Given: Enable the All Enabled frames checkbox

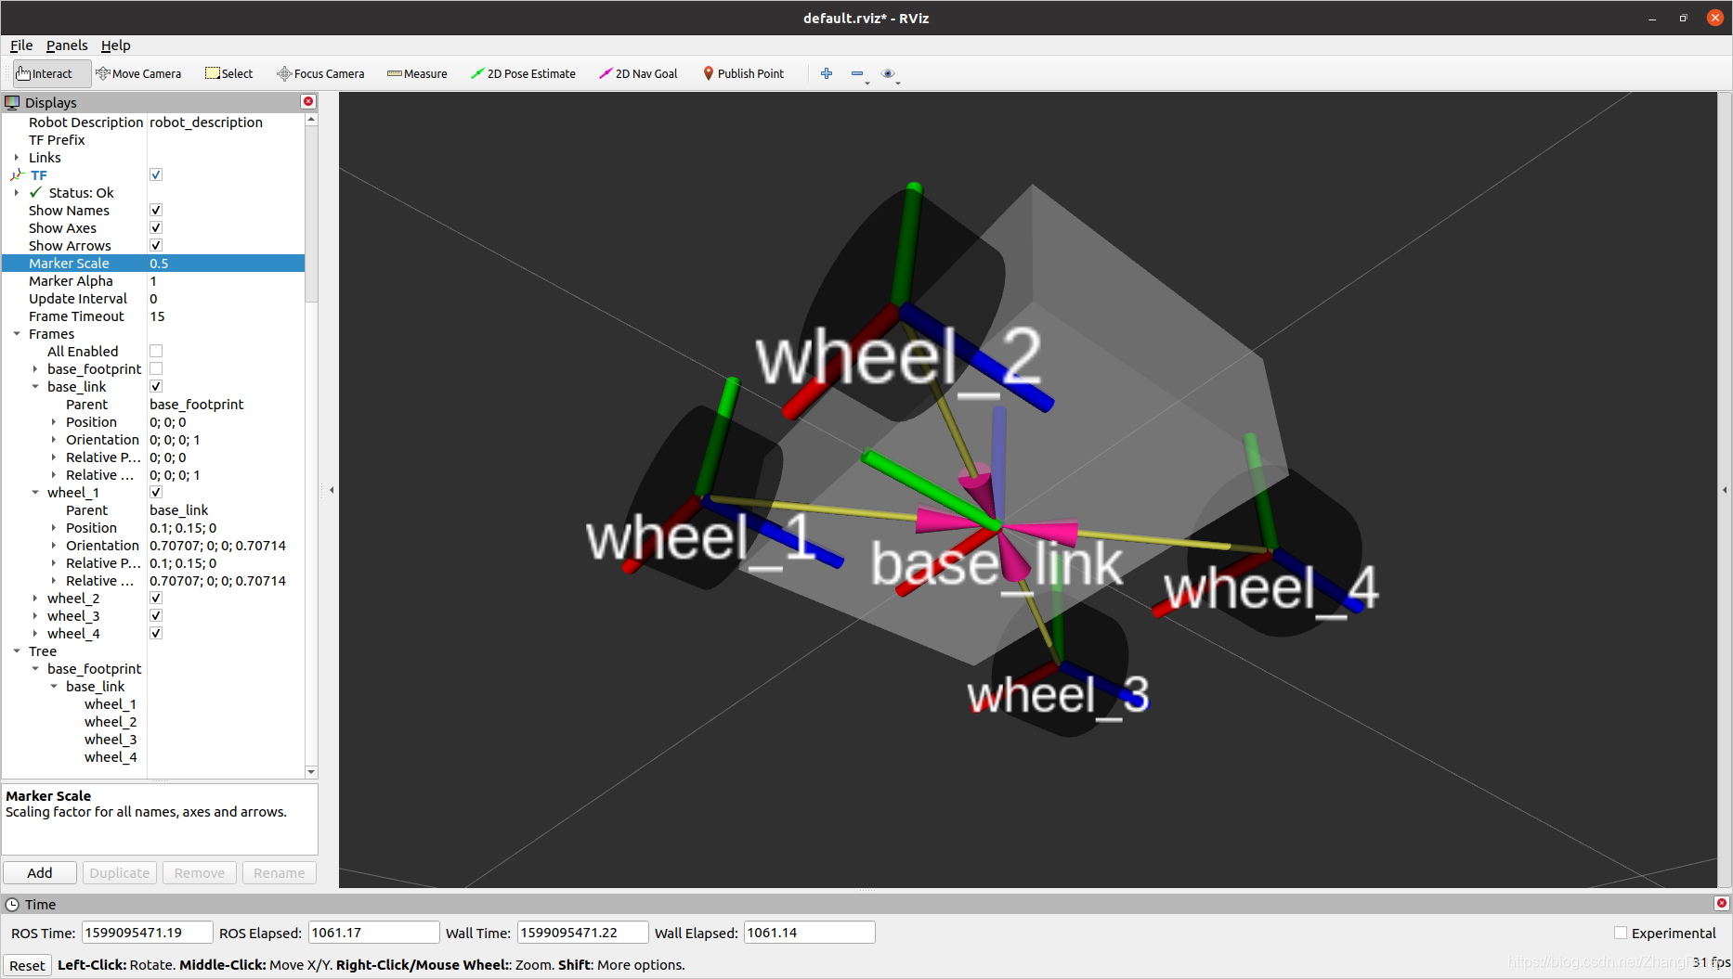Looking at the screenshot, I should tap(156, 352).
